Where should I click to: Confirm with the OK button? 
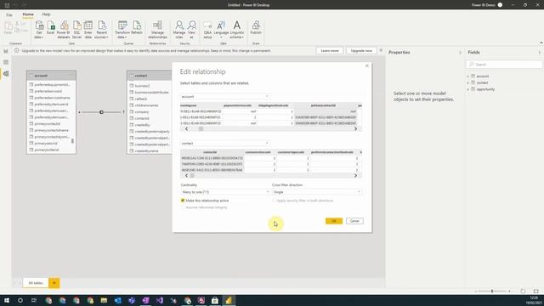[x=334, y=221]
